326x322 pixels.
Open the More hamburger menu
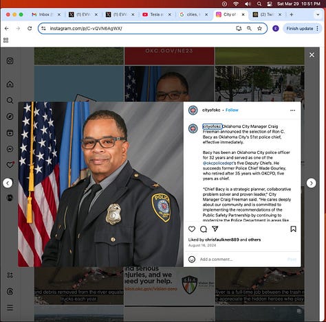tap(10, 308)
